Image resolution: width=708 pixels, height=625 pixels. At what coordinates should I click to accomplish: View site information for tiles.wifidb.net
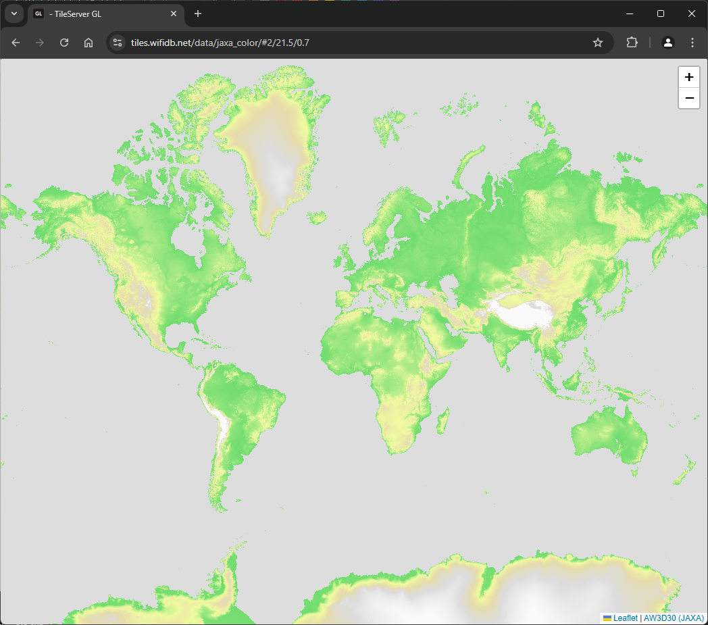118,43
